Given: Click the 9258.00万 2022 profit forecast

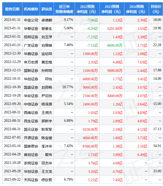Looking at the screenshot, I should (90, 129).
